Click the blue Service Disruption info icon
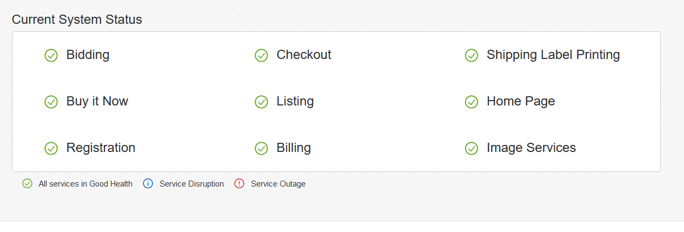This screenshot has height=232, width=684. [148, 184]
